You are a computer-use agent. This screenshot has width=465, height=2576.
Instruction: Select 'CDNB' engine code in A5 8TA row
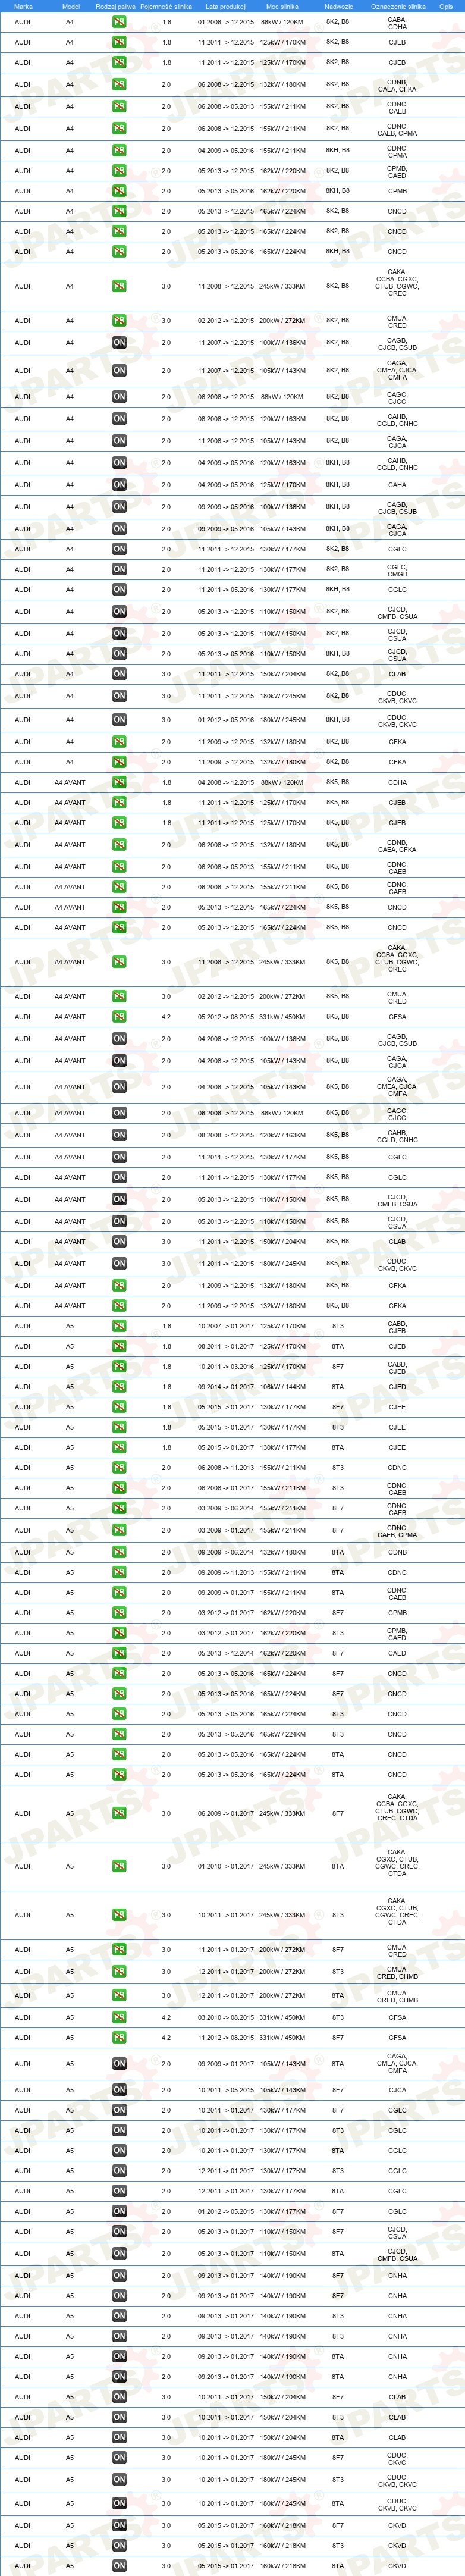point(397,1553)
